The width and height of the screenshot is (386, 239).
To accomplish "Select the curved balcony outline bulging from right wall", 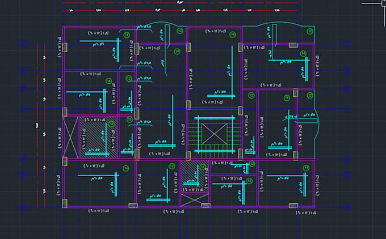I will point(317,123).
